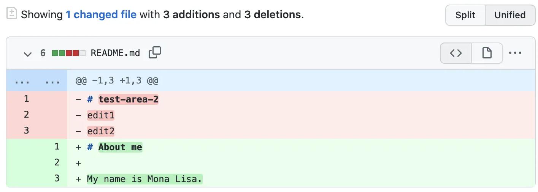538x192 pixels.
Task: Open the 1 changed file link
Action: pyautogui.click(x=101, y=15)
